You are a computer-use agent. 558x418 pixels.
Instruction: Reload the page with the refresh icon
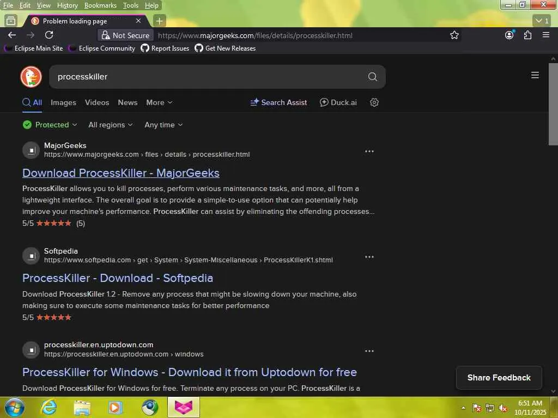point(49,35)
